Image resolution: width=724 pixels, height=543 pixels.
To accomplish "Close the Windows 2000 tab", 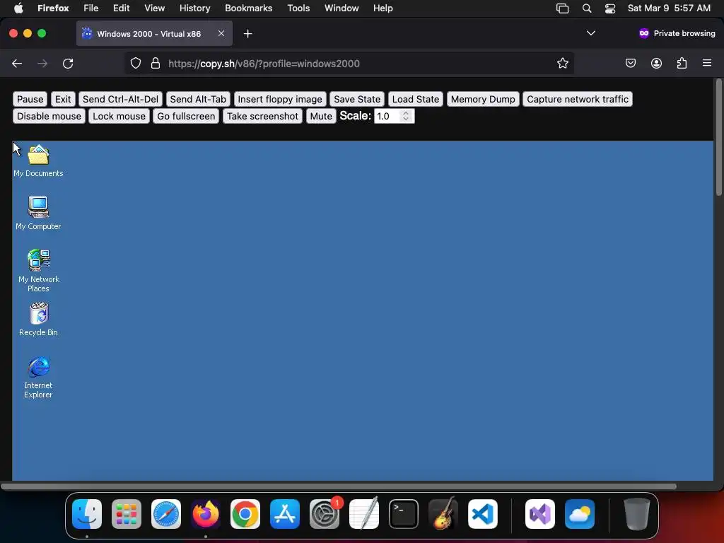I will (221, 33).
